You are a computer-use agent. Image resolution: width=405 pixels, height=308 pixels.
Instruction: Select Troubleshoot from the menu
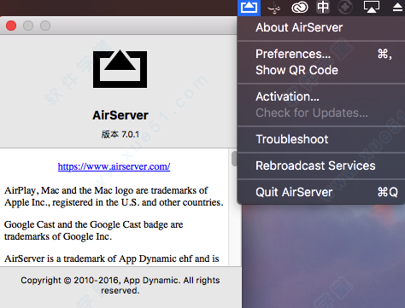point(321,139)
